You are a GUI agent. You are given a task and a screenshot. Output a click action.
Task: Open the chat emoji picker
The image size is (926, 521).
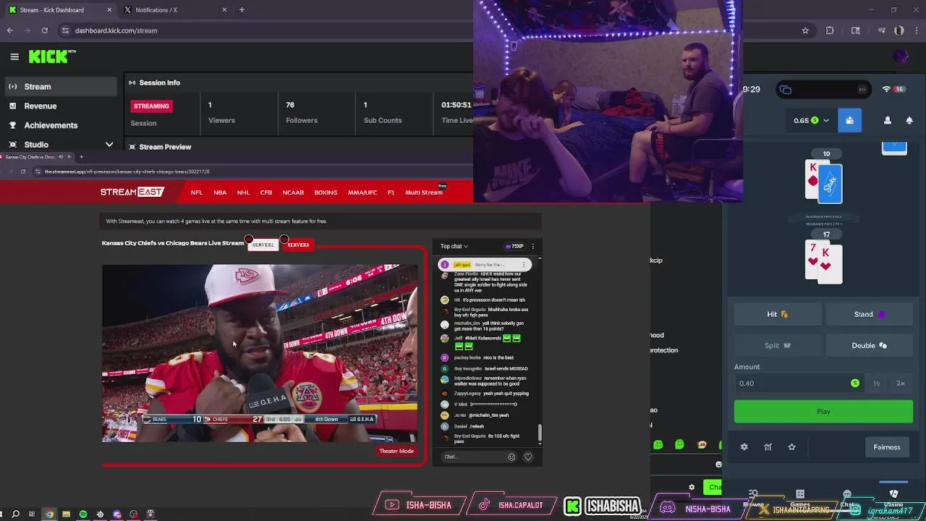[511, 457]
